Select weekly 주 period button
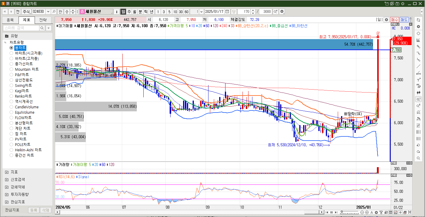This screenshot has height=217, width=425. (x=129, y=12)
